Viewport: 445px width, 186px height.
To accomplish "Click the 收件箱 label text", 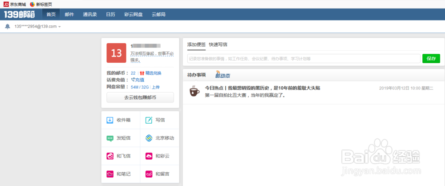I will point(123,120).
